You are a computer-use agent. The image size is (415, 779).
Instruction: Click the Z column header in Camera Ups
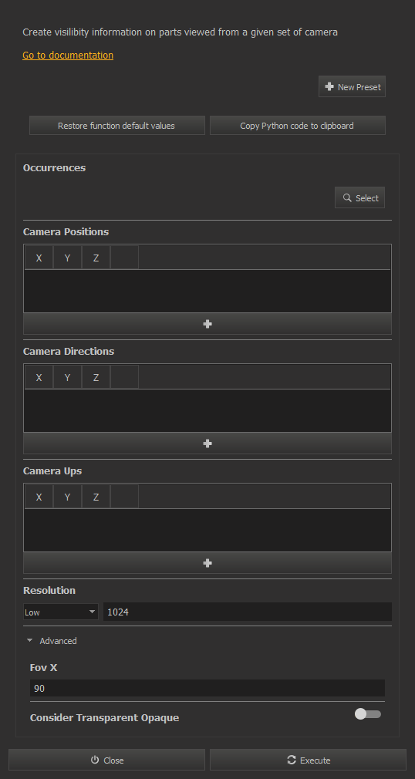click(x=96, y=497)
